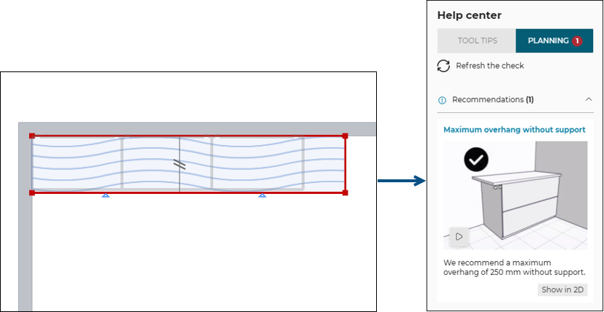Select the worktop's bottom-left red corner handle
Image resolution: width=604 pixels, height=312 pixels.
pos(31,192)
